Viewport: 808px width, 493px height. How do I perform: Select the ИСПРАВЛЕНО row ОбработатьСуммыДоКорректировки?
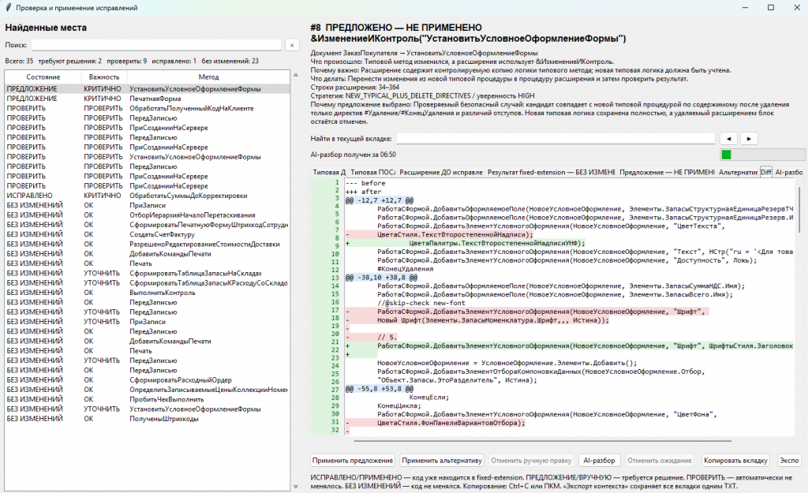click(x=148, y=196)
